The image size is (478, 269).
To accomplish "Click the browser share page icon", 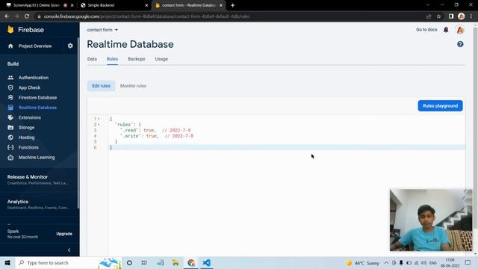I will 429,16.
